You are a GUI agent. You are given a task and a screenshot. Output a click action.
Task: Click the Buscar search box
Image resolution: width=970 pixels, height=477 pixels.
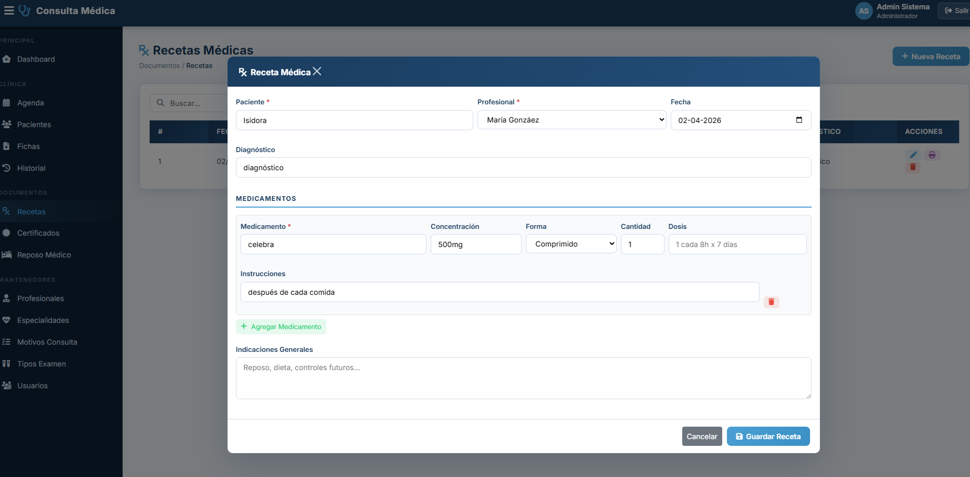pyautogui.click(x=189, y=103)
